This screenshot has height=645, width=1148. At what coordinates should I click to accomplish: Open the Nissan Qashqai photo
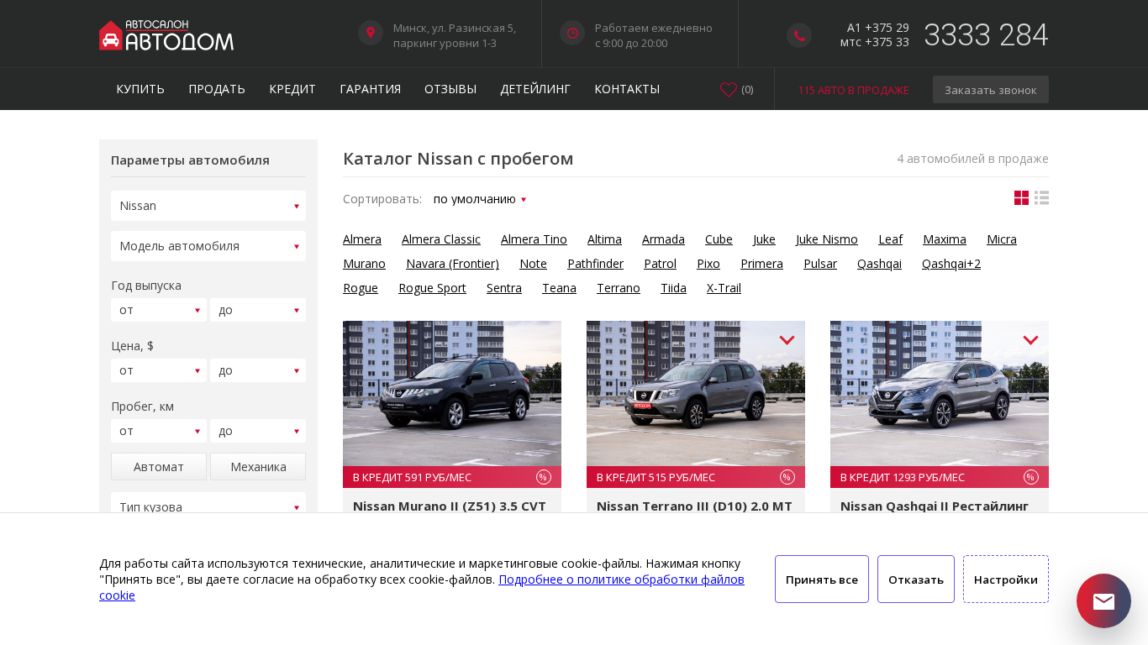(x=940, y=393)
